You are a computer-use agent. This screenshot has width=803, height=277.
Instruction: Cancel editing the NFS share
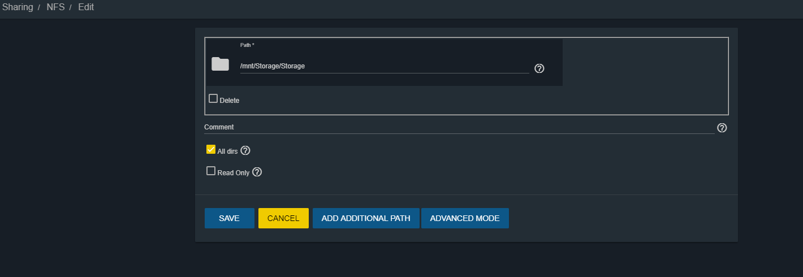[283, 218]
